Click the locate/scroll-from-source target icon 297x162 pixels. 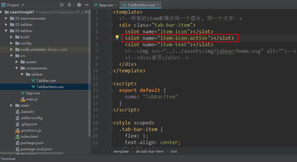tap(62, 5)
